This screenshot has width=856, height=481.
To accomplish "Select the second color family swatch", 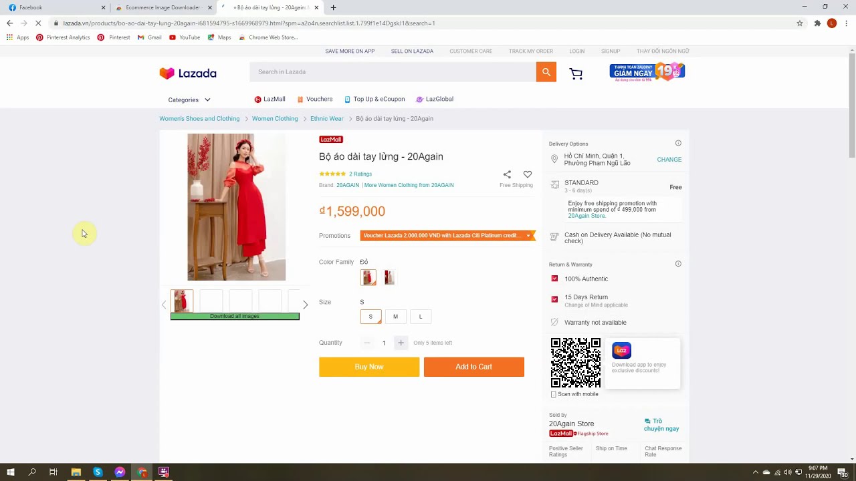I will (389, 277).
